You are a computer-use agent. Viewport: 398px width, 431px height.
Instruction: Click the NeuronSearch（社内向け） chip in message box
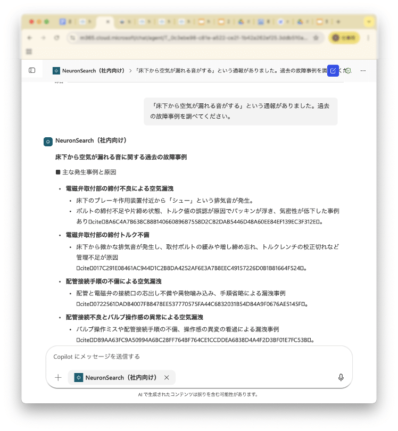[121, 377]
